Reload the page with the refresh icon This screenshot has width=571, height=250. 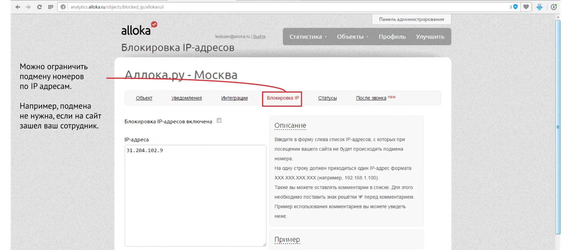coord(39,7)
